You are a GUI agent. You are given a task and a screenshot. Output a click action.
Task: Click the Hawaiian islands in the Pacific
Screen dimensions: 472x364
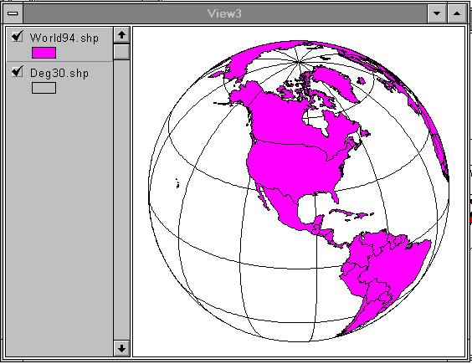[177, 183]
